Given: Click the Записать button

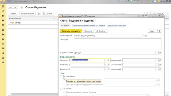Looking at the screenshot, I should [x=88, y=31].
